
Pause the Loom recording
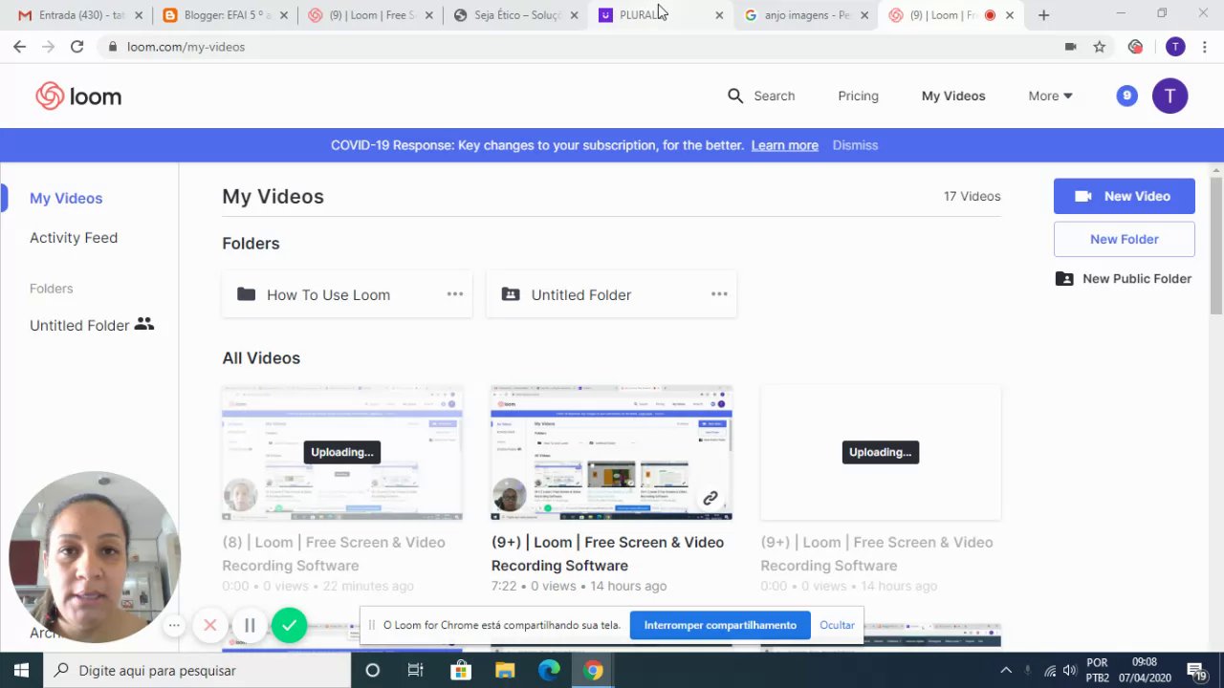coord(250,625)
